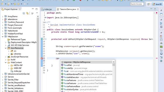Open the Outline view icon in right trim
164x92 pixels.
(161, 23)
